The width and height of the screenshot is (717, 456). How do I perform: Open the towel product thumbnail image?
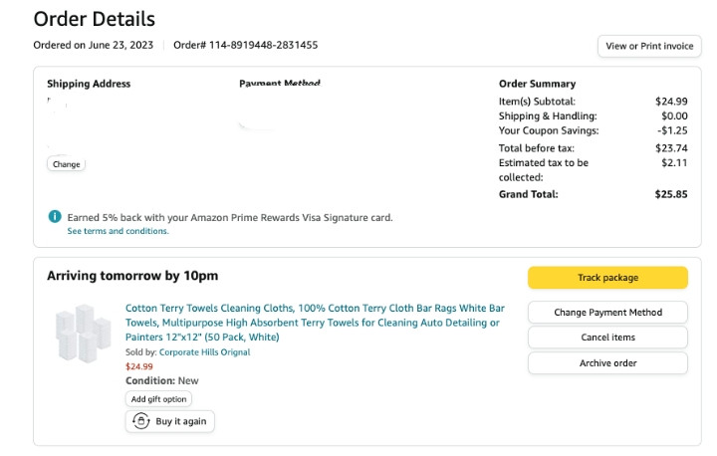pos(84,334)
